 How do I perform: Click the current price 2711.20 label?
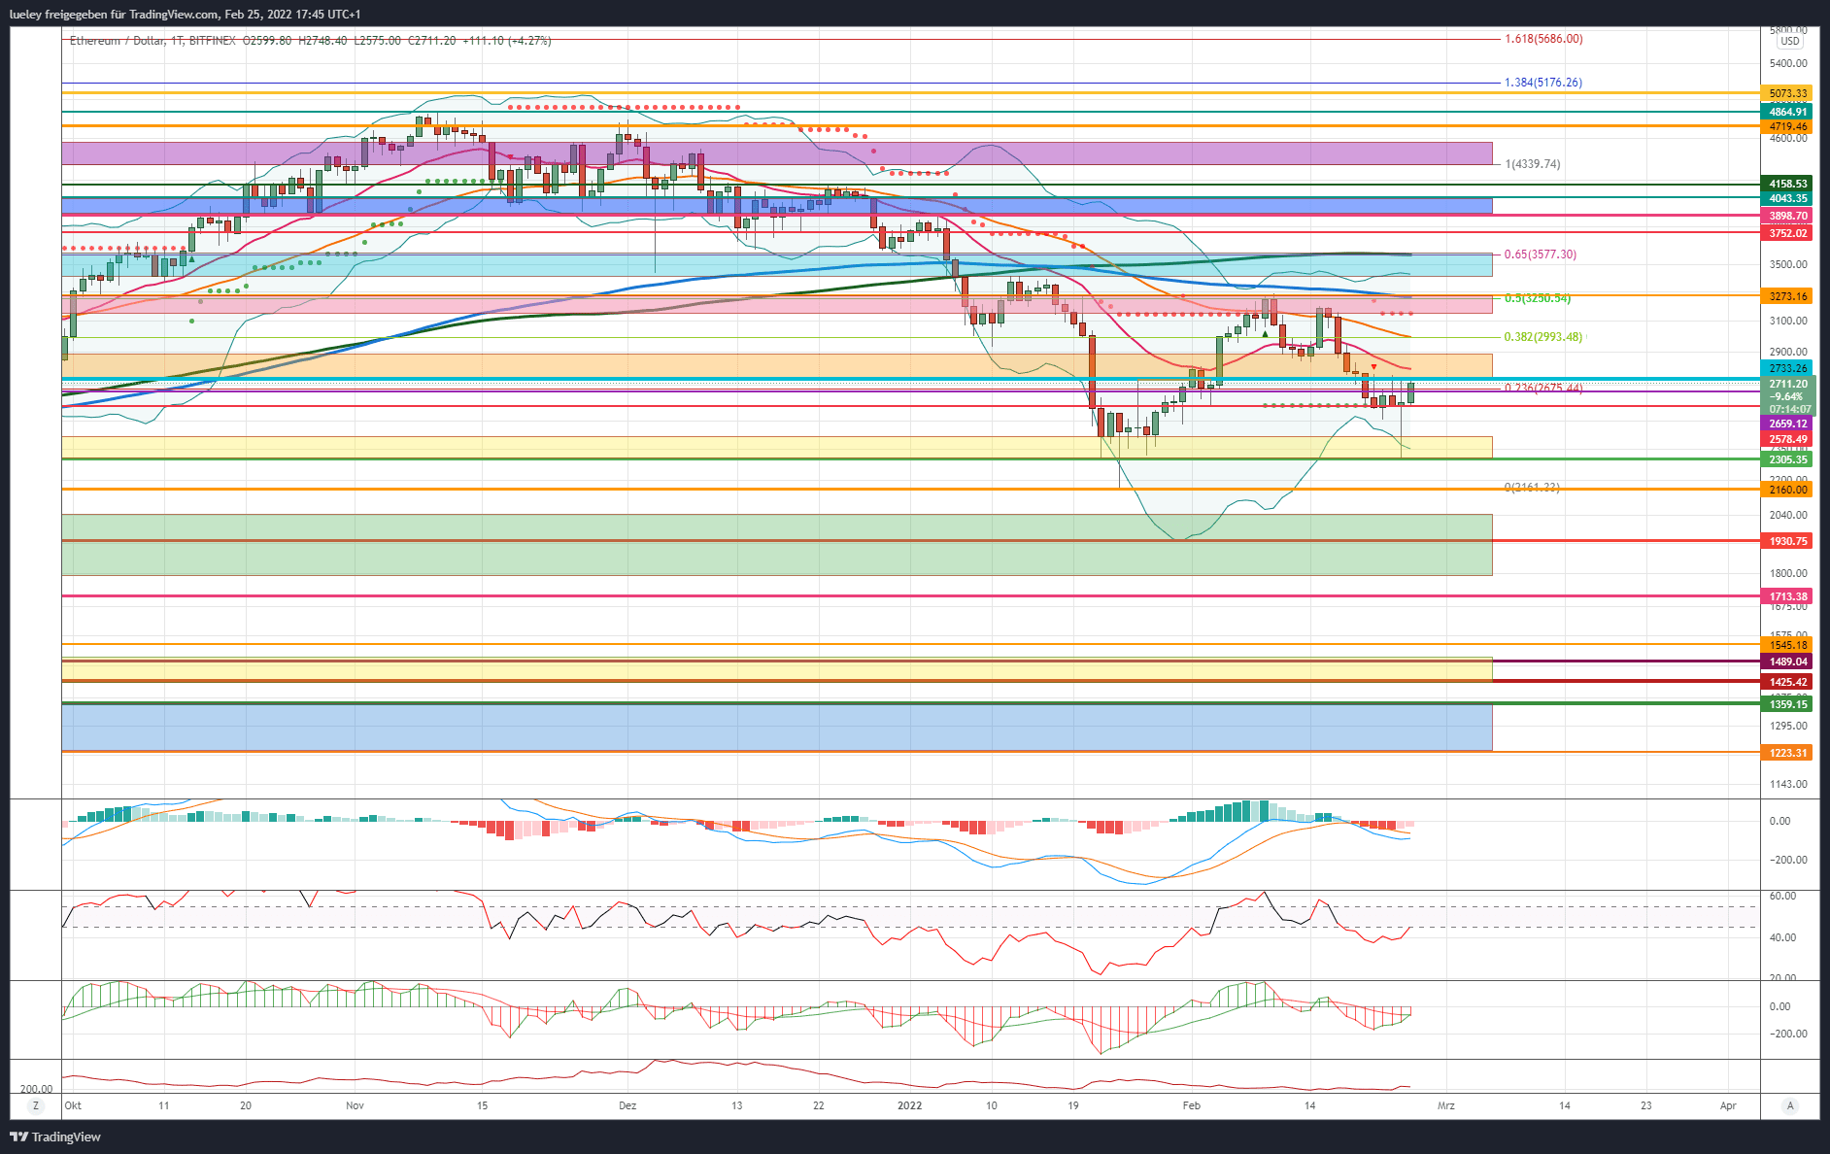click(x=1787, y=385)
